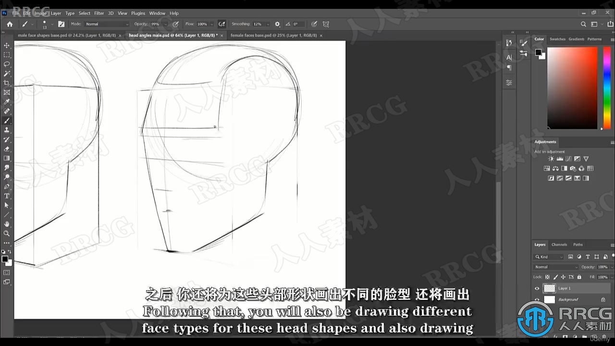Open smoothing options gear icon
Viewport: 615px width, 346px height.
tap(277, 24)
